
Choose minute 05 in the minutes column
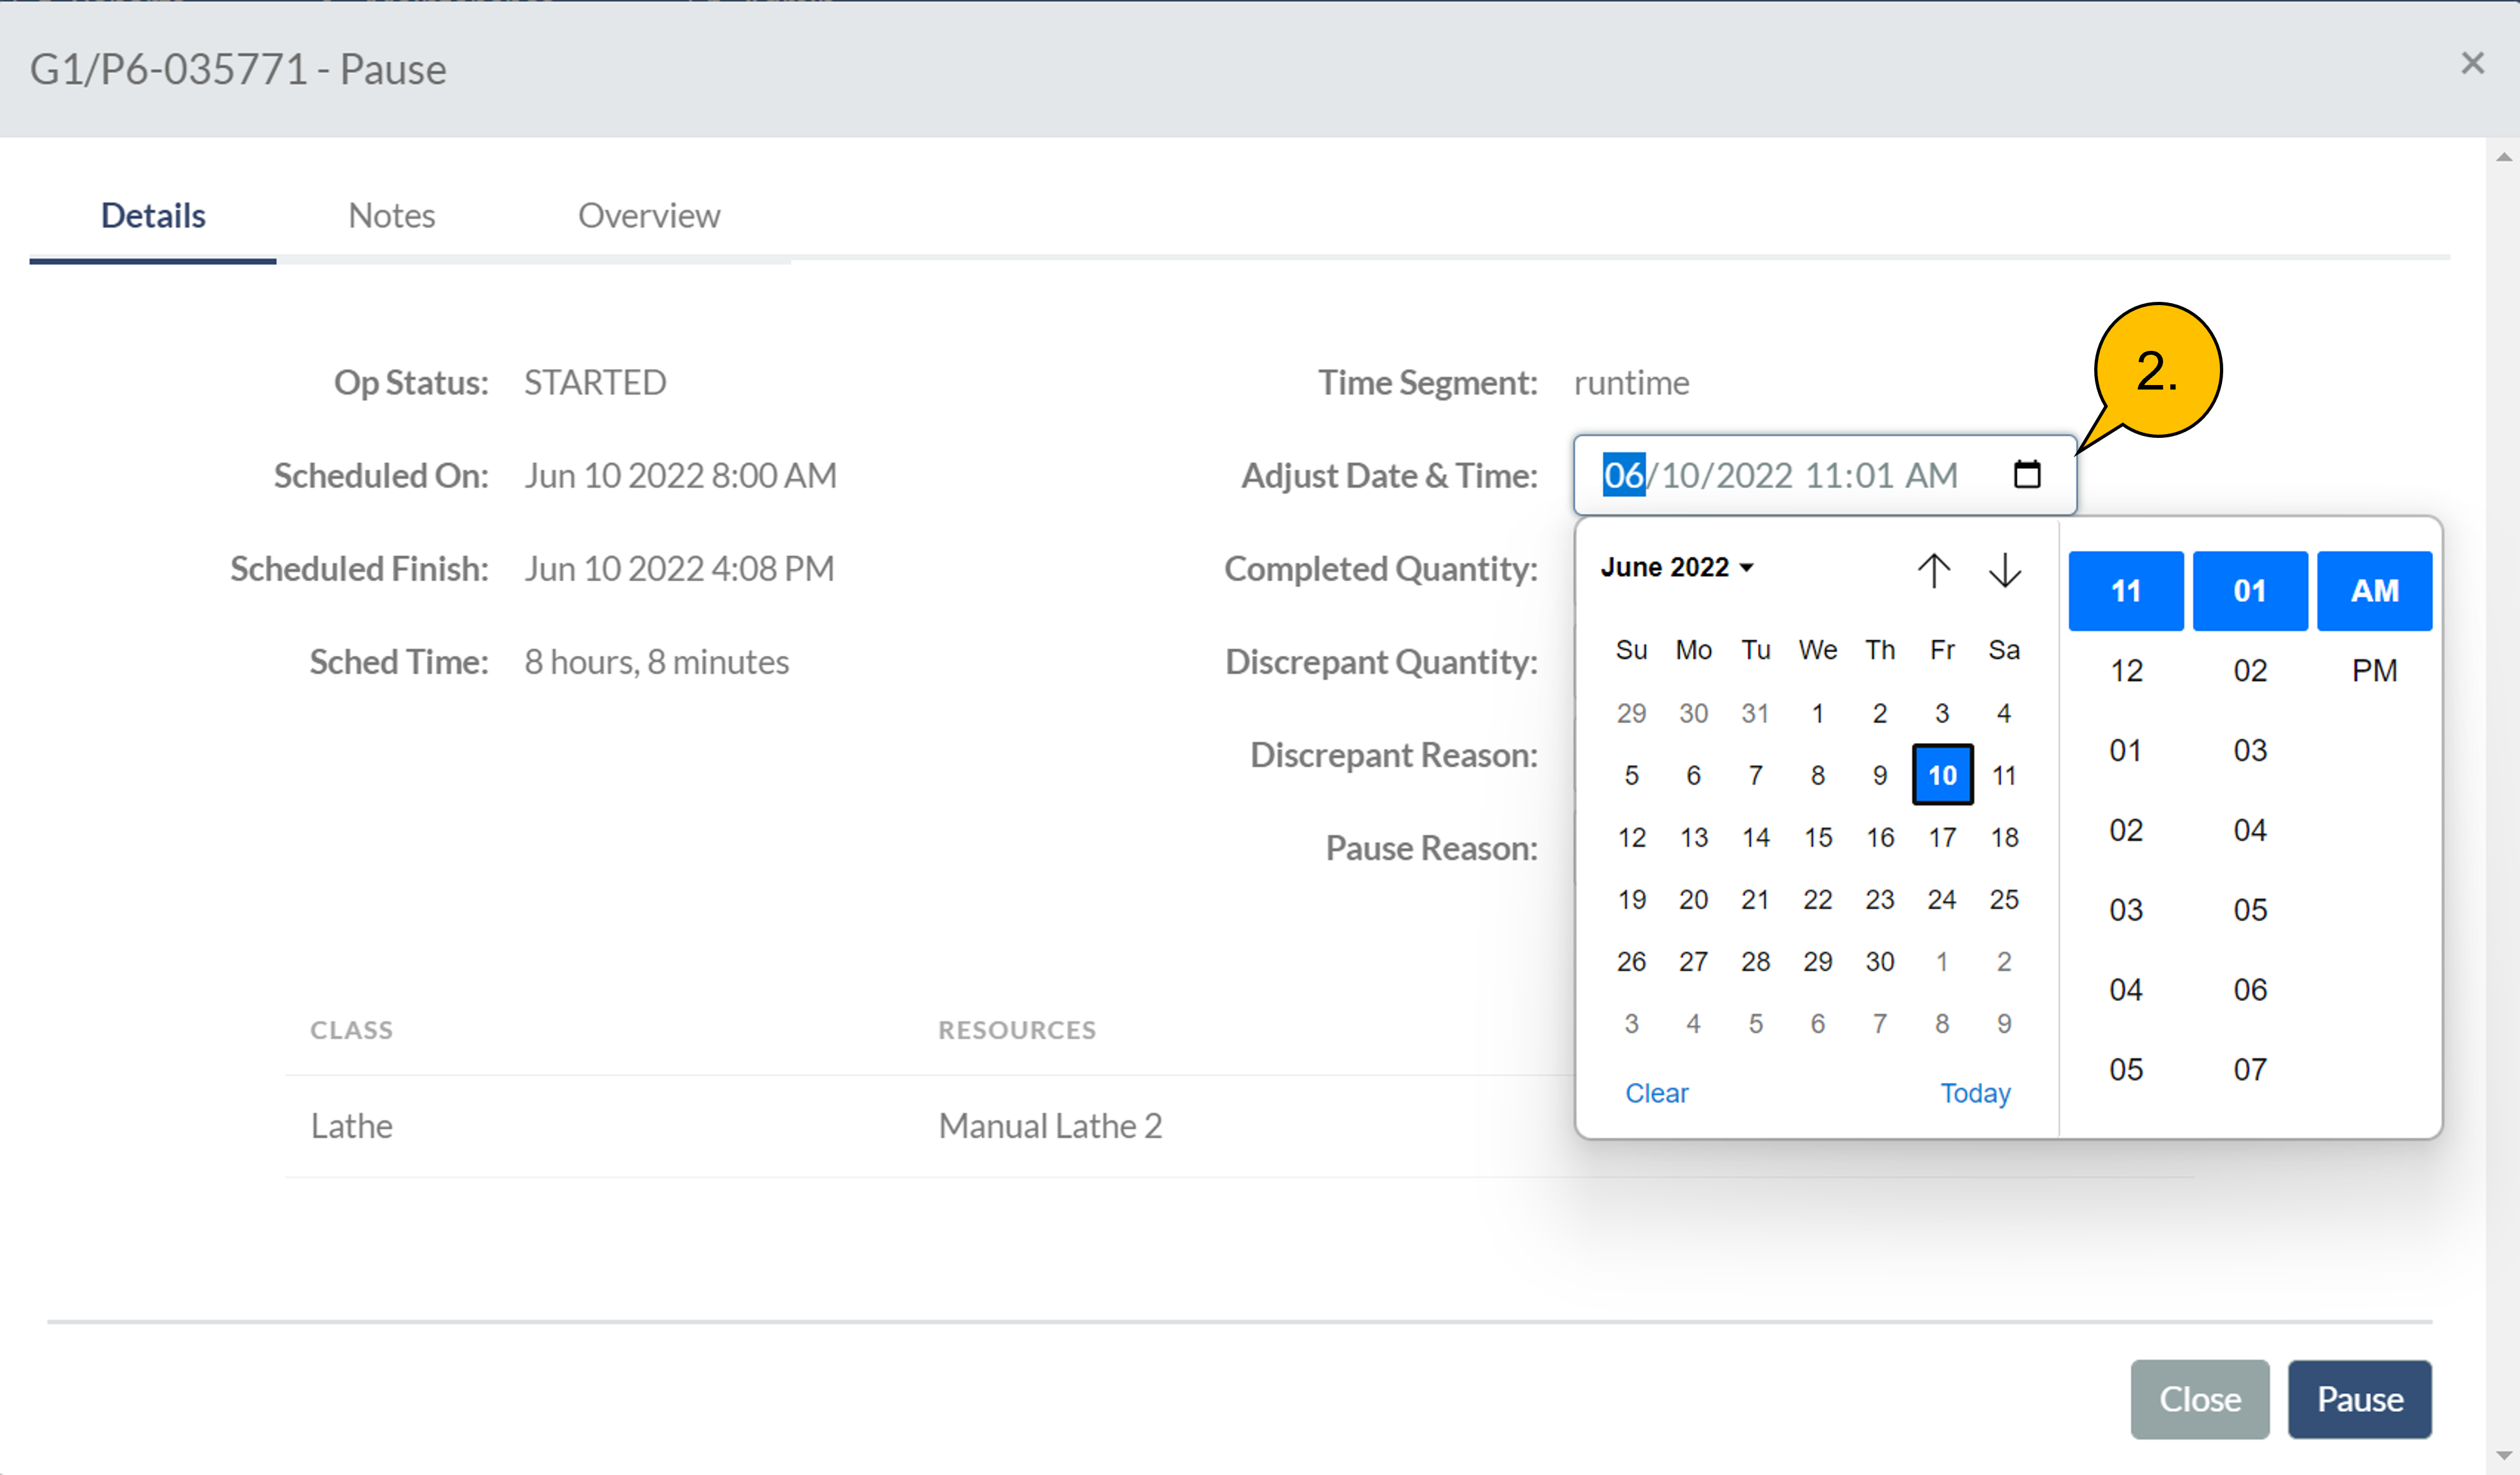tap(2249, 909)
